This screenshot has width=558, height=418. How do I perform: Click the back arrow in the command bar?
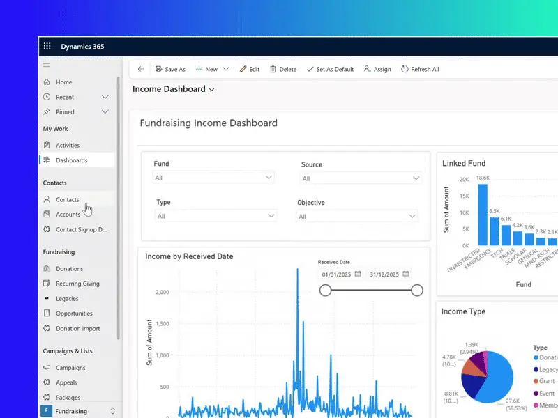click(x=141, y=69)
